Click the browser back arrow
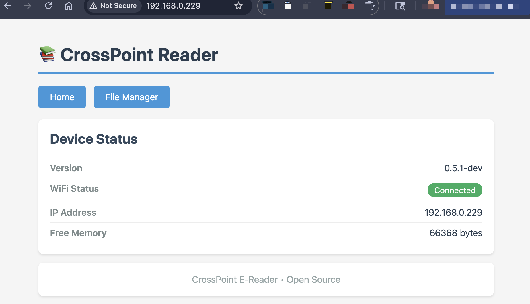This screenshot has width=530, height=304. [x=8, y=6]
